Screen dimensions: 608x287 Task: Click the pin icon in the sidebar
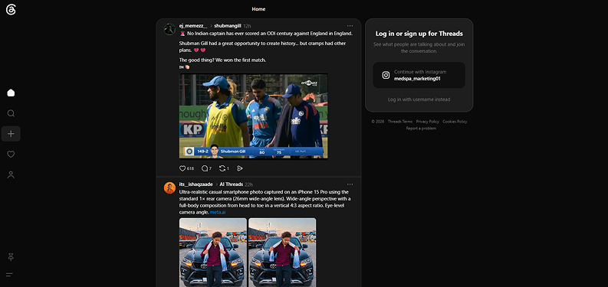coord(11,257)
